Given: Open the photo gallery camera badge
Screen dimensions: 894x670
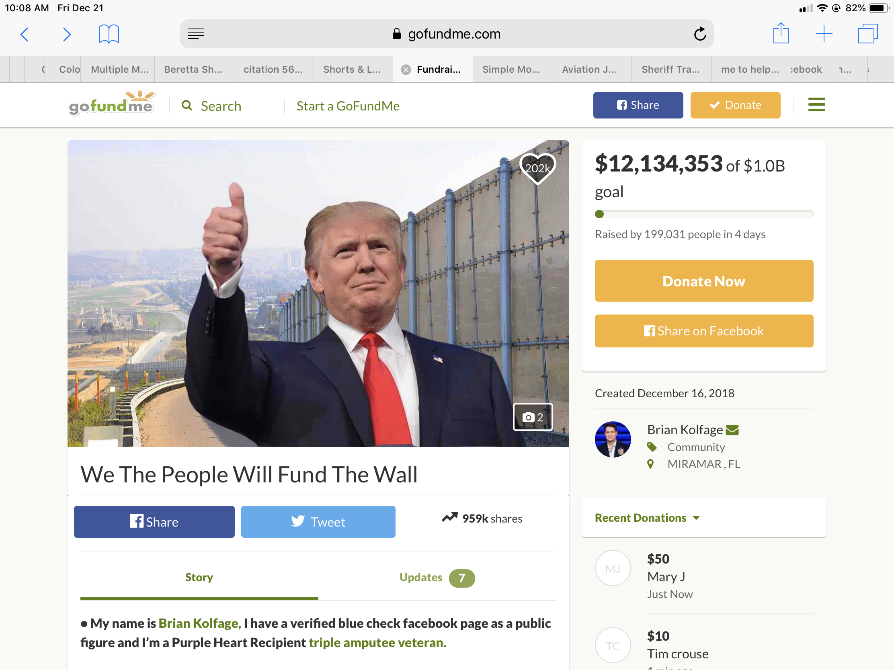Looking at the screenshot, I should [x=533, y=417].
